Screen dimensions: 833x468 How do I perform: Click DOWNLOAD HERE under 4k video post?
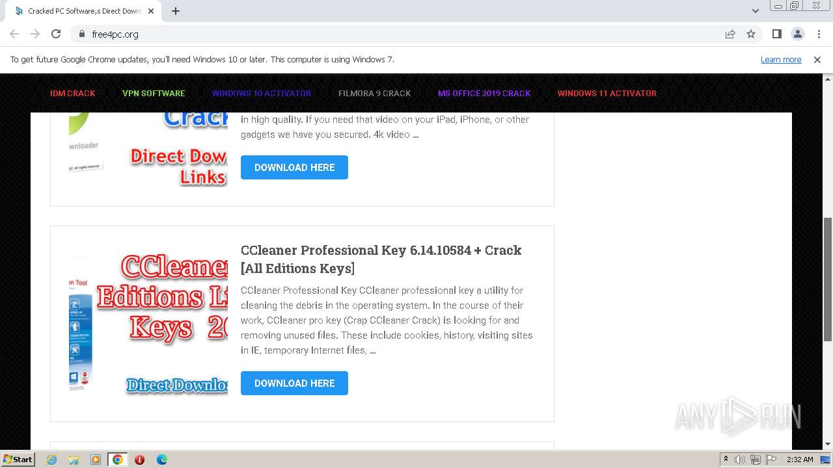[294, 167]
